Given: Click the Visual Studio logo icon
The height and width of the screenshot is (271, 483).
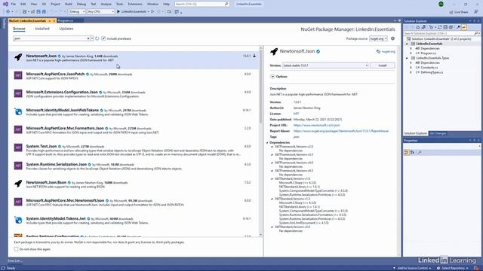Looking at the screenshot, I should 5,4.
